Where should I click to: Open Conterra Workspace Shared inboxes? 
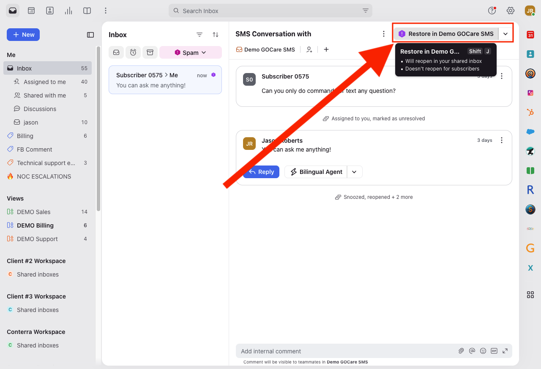click(47, 345)
